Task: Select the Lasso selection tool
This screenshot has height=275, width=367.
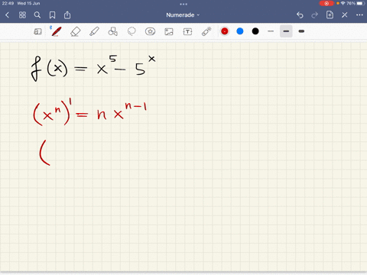Action: [x=132, y=31]
